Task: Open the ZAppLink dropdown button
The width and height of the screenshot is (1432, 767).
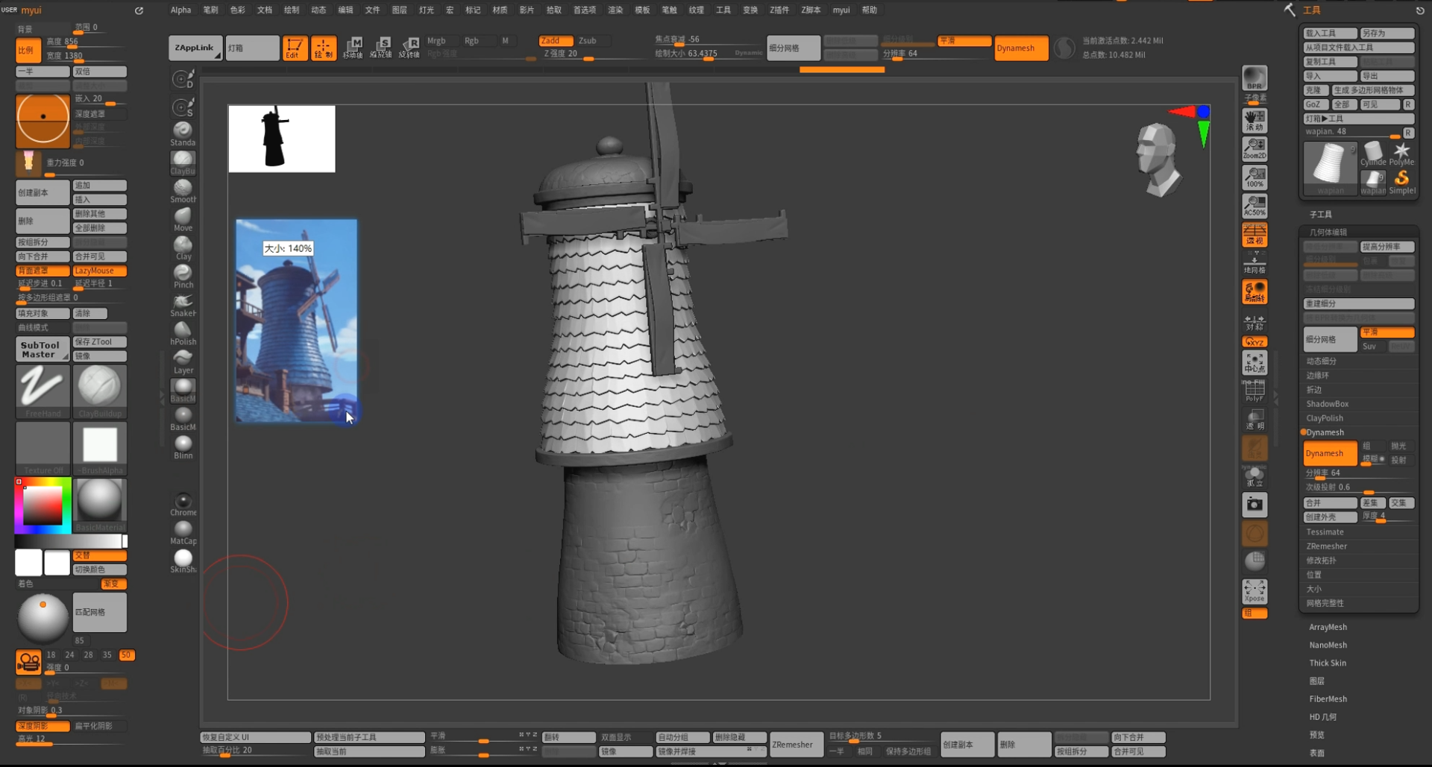Action: (195, 48)
